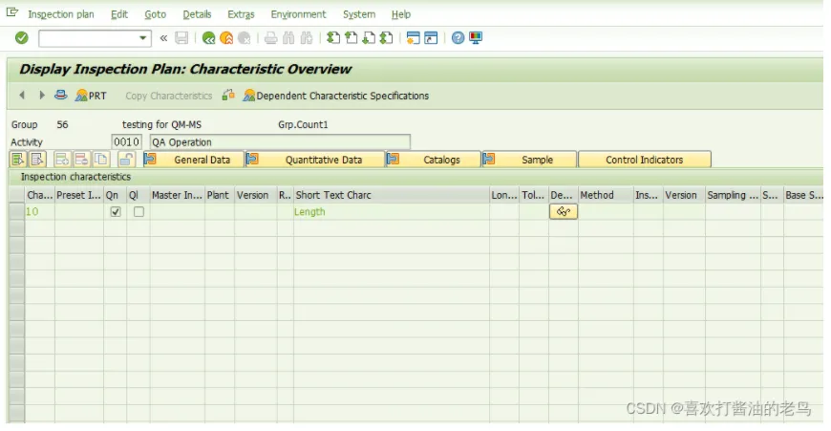Image resolution: width=831 pixels, height=431 pixels.
Task: Click the Insert row icon
Action: [62, 159]
